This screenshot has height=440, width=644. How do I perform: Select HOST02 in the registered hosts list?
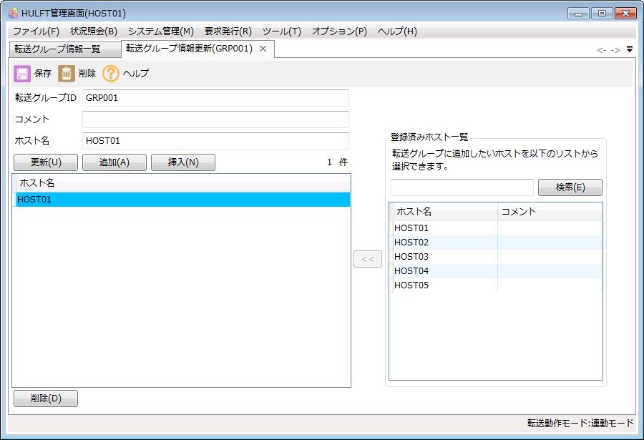[497, 243]
